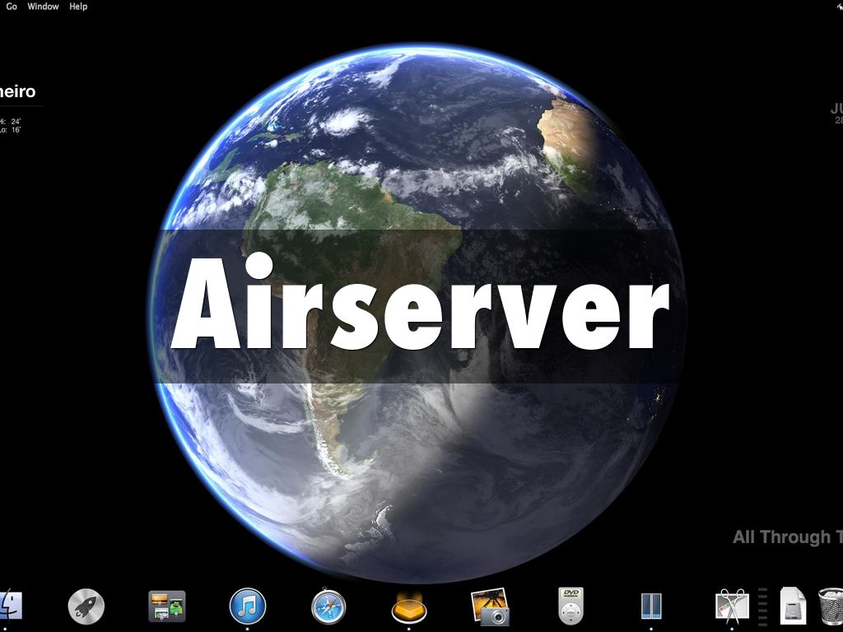The width and height of the screenshot is (843, 632).
Task: Open the Trash in the dock
Action: (x=831, y=606)
